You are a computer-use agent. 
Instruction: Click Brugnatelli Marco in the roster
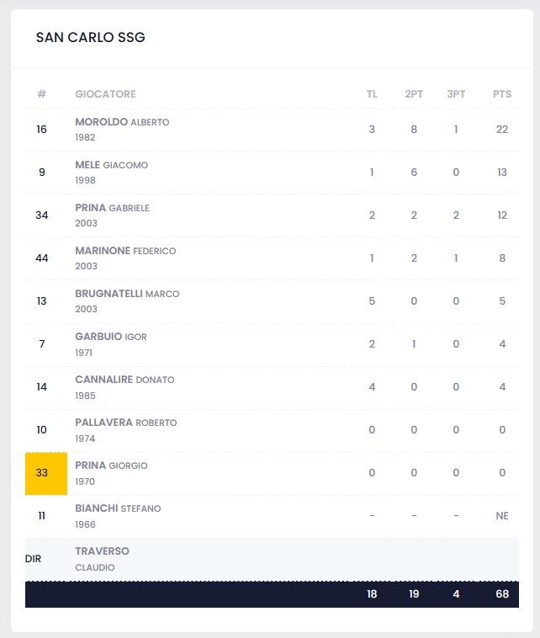click(x=127, y=294)
